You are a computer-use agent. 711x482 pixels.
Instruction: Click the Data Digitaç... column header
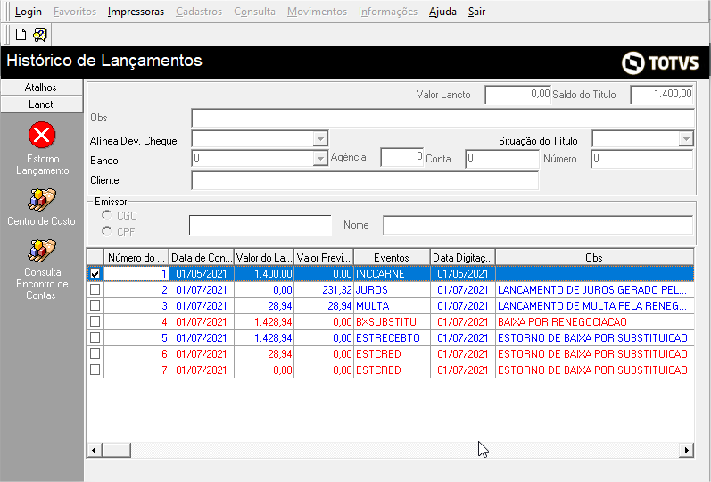462,258
